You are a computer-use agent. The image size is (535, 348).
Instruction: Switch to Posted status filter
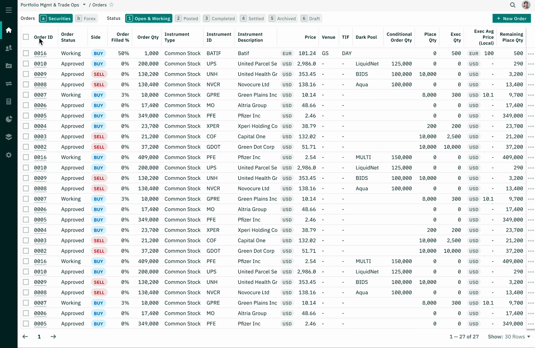[x=187, y=18]
